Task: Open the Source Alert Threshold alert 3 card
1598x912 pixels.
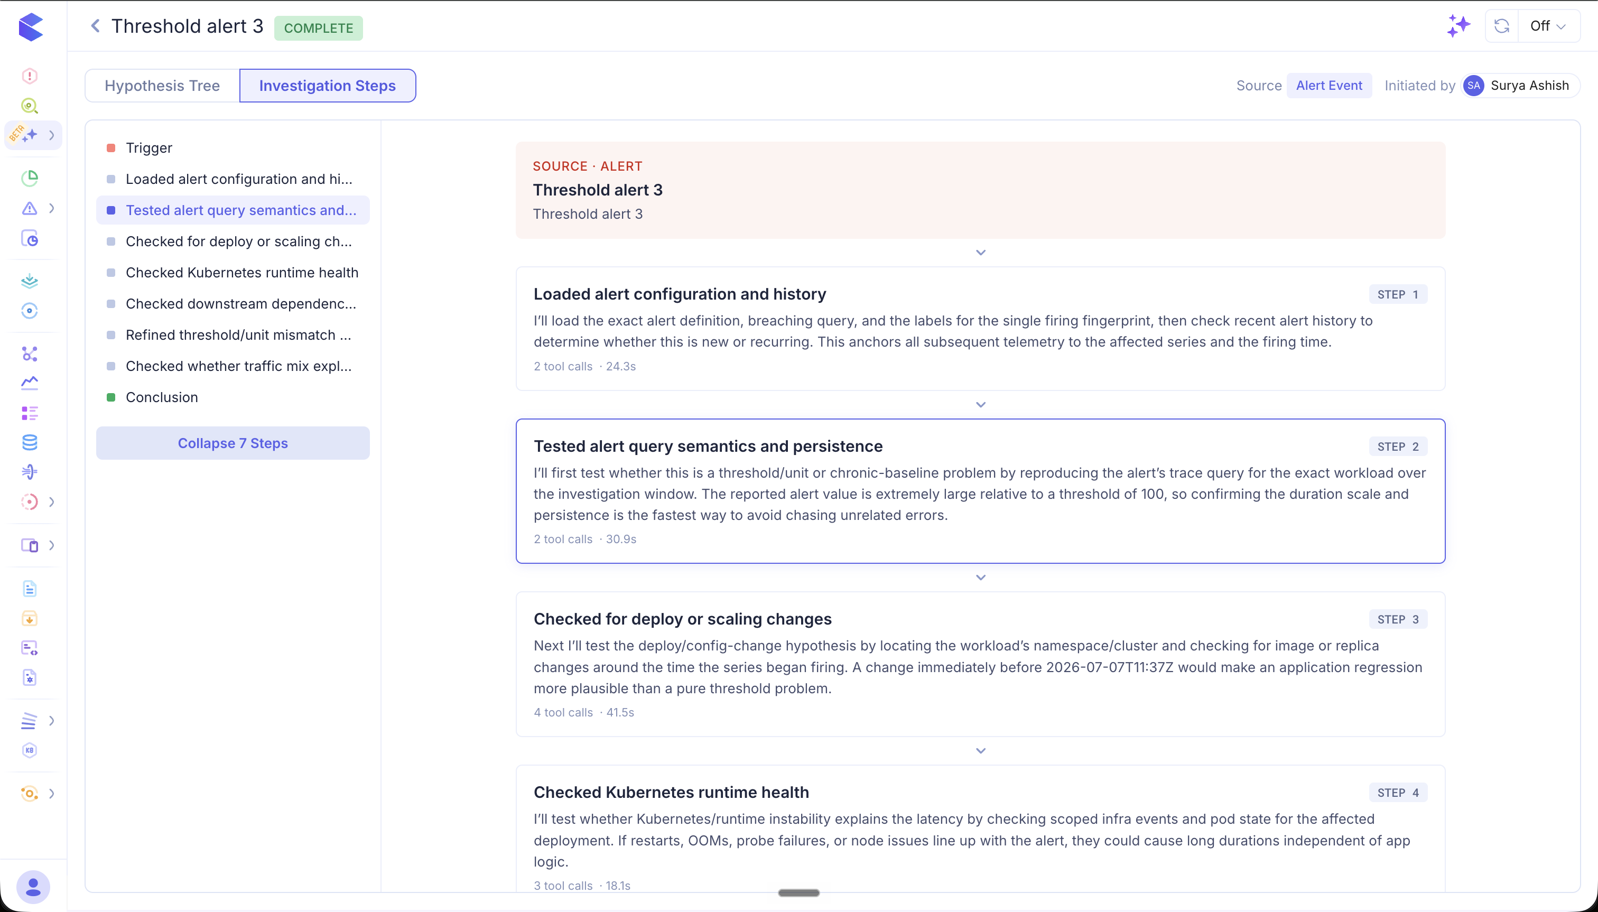Action: click(980, 190)
